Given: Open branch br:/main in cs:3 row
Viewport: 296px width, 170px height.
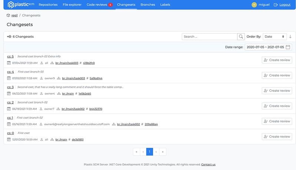Looking at the screenshot, I should click(68, 94).
